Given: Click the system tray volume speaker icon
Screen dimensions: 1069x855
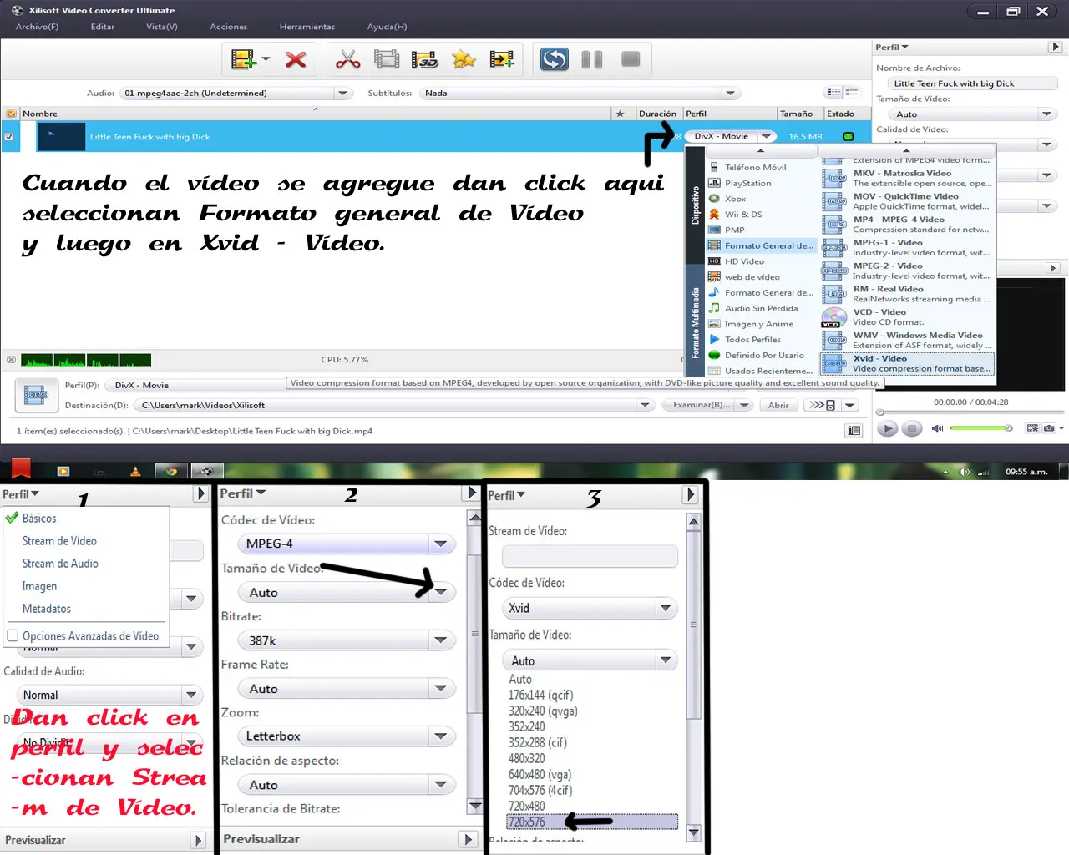Looking at the screenshot, I should [x=964, y=472].
